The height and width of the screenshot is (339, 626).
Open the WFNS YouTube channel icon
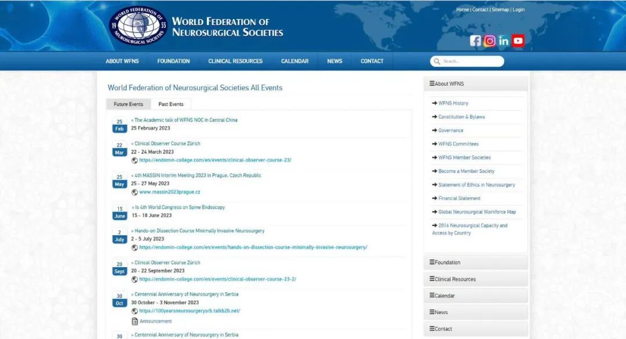[x=518, y=41]
